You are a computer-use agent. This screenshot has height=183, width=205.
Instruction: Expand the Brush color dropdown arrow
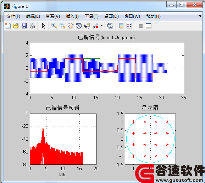click(x=101, y=26)
